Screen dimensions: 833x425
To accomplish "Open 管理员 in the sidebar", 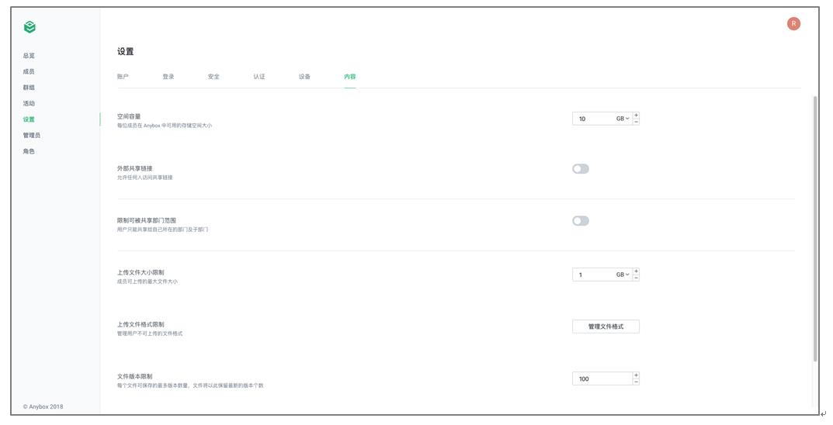I will [31, 135].
